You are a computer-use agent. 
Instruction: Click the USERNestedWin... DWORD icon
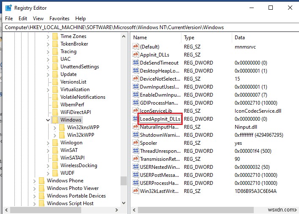(x=136, y=167)
